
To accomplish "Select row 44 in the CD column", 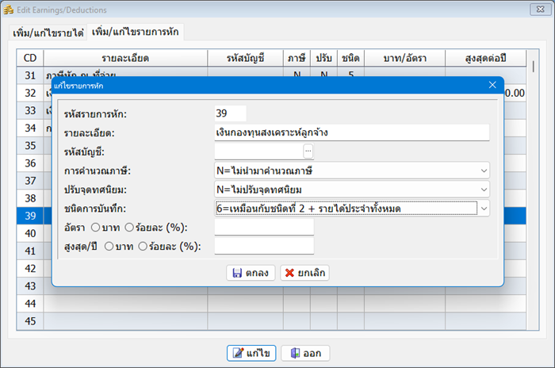I will pyautogui.click(x=30, y=303).
